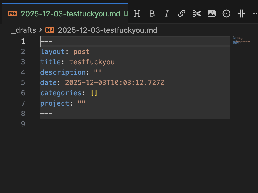258x193 pixels.
Task: Click the Markdown icon in the editor tab
Action: (x=13, y=14)
